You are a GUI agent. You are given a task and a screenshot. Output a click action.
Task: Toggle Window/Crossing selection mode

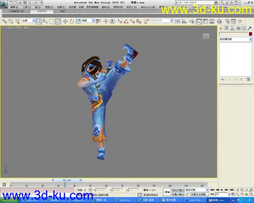tap(58, 22)
